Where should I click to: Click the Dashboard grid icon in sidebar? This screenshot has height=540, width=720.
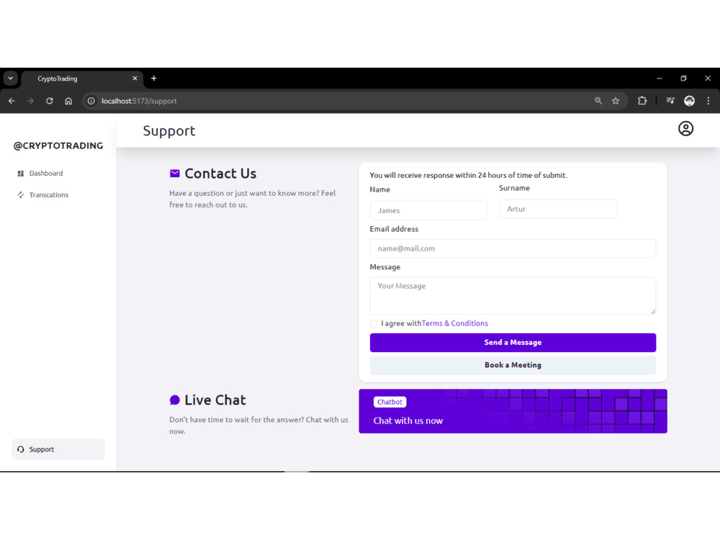tap(21, 174)
